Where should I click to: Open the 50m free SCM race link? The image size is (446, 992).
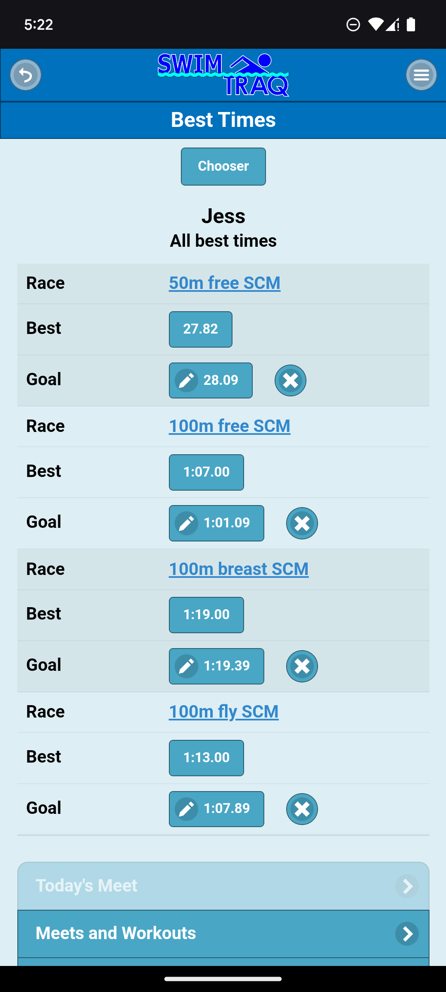coord(225,283)
